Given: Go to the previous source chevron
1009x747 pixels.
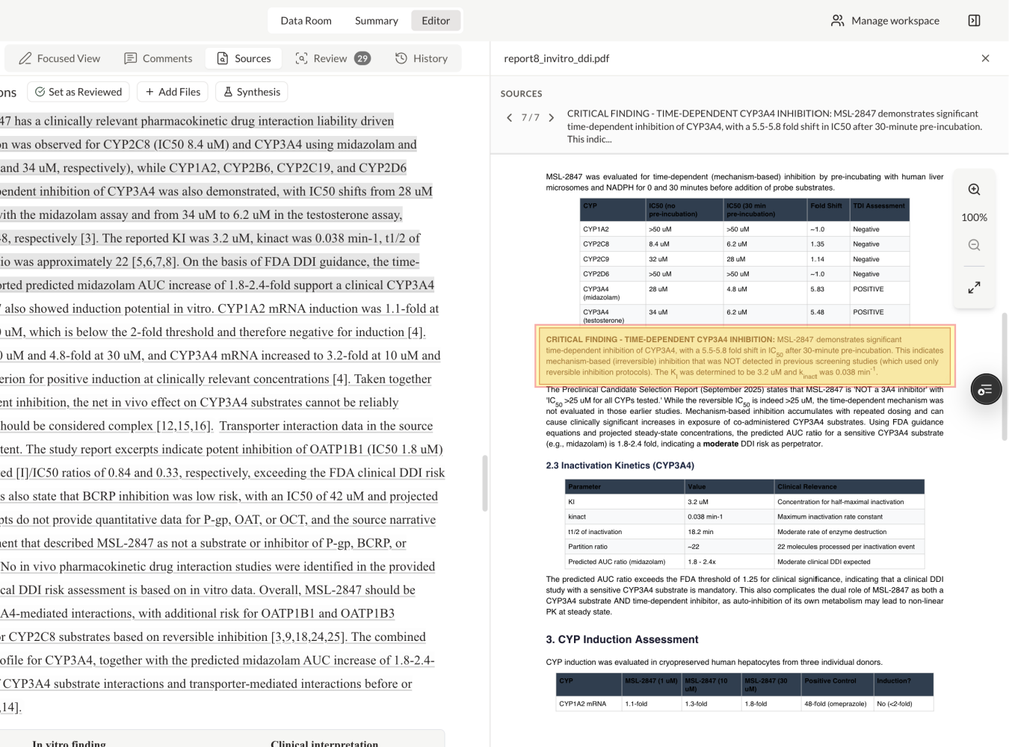Looking at the screenshot, I should pos(510,117).
